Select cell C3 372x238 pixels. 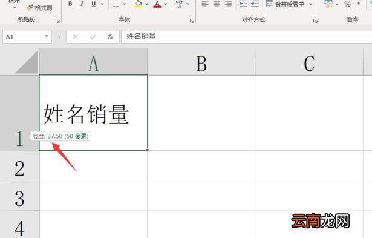coord(309,195)
